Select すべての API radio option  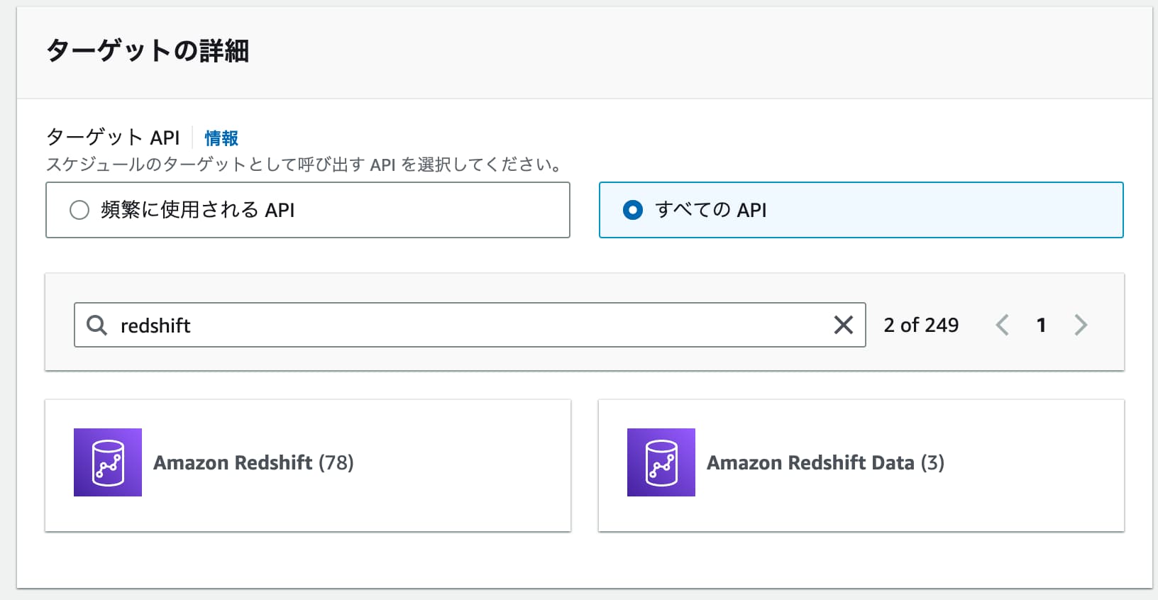coord(861,210)
